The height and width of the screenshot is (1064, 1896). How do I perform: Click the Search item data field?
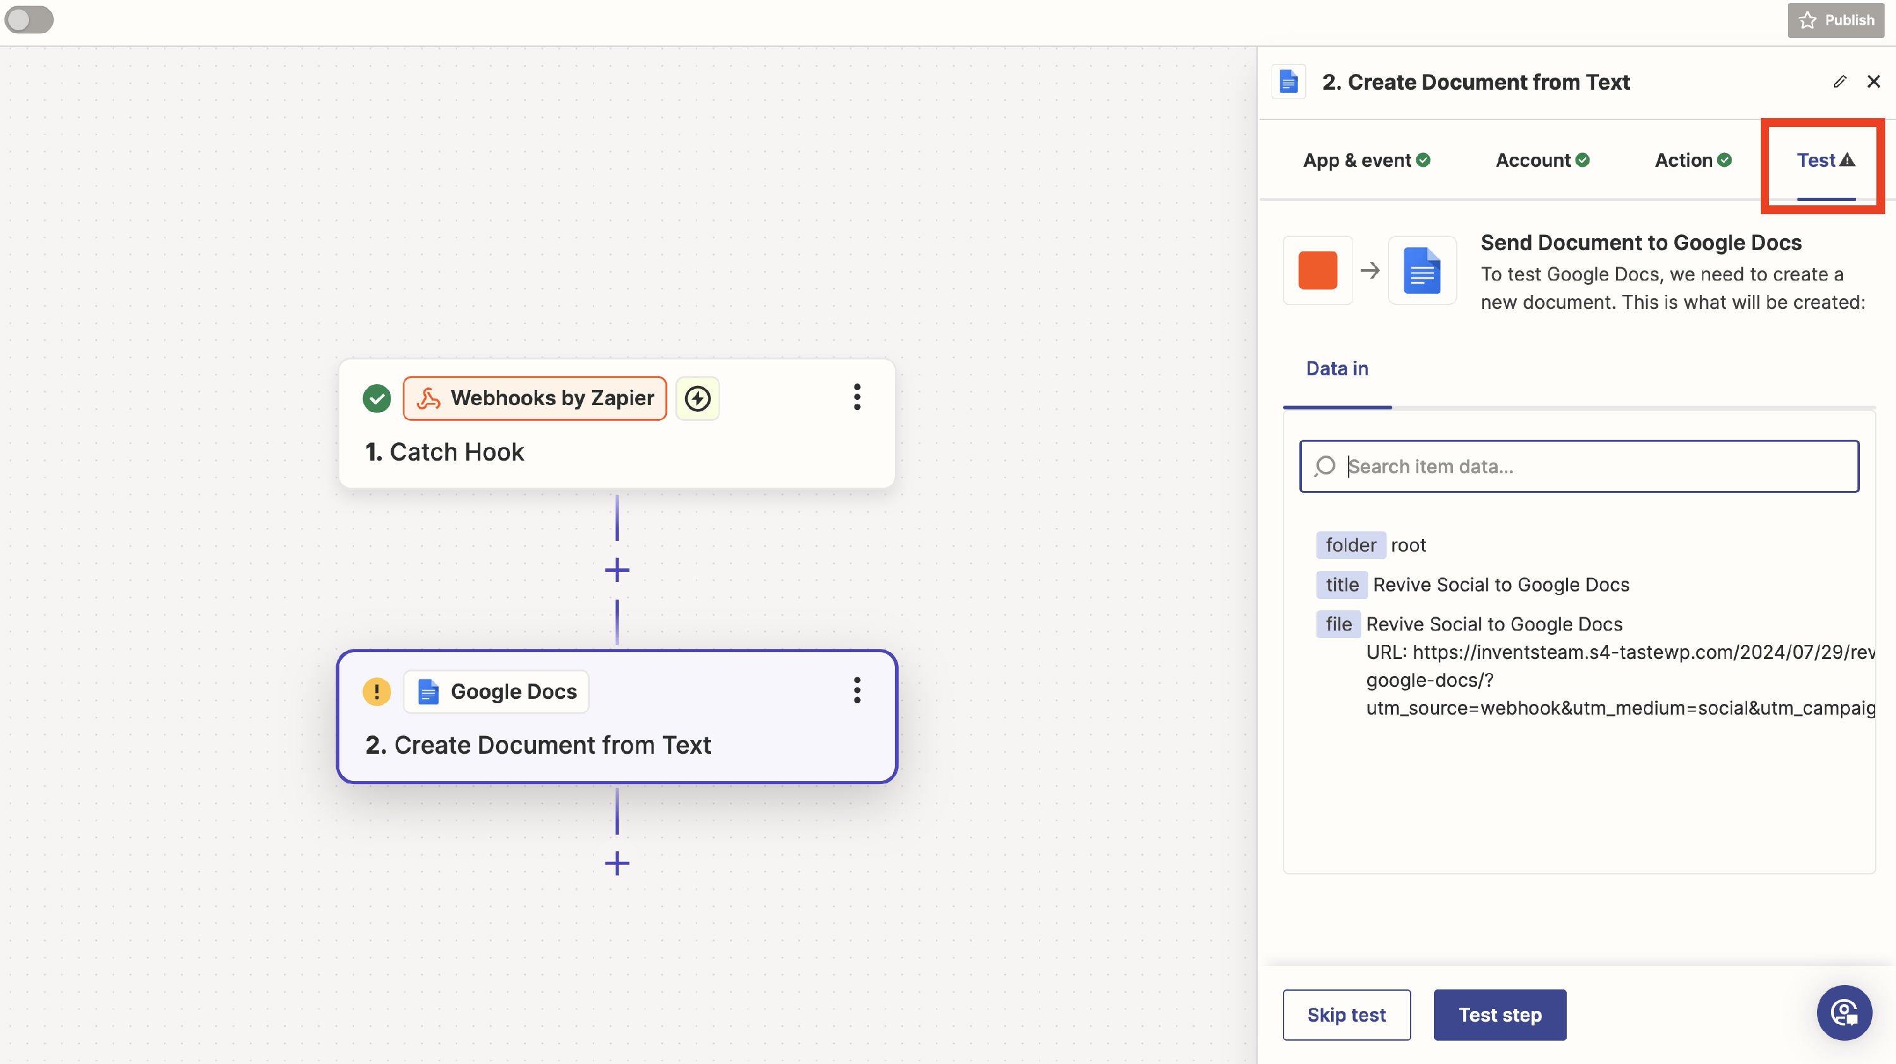[x=1579, y=466]
